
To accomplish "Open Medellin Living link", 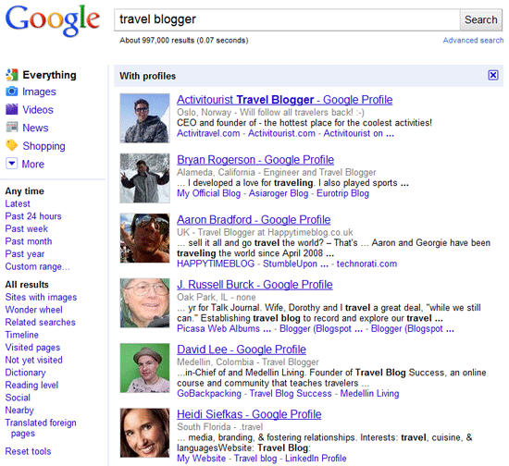I will click(370, 394).
